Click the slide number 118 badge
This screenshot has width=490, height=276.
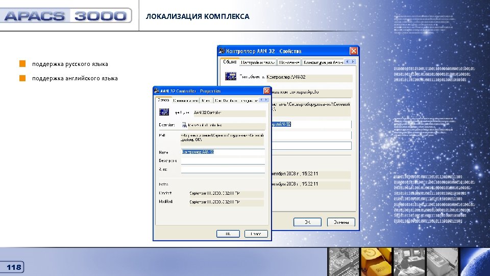tap(12, 267)
